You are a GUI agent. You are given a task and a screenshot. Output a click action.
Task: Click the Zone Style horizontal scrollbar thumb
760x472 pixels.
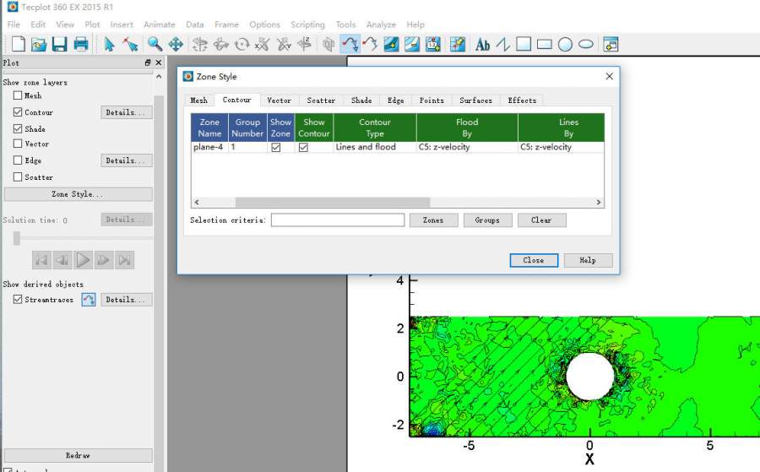coord(333,202)
